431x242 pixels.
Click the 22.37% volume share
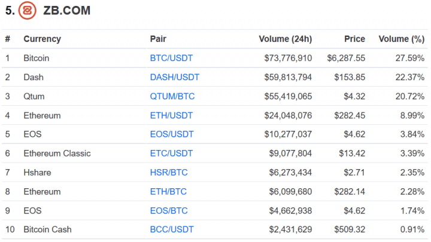click(x=410, y=77)
